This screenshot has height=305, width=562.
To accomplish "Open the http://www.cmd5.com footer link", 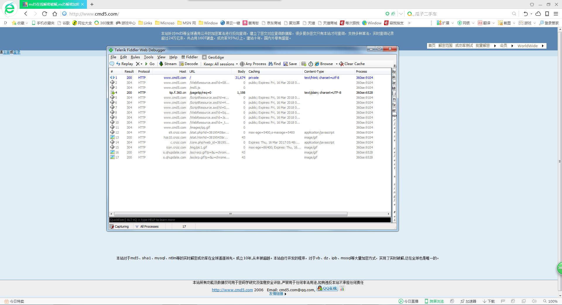I will [232, 290].
